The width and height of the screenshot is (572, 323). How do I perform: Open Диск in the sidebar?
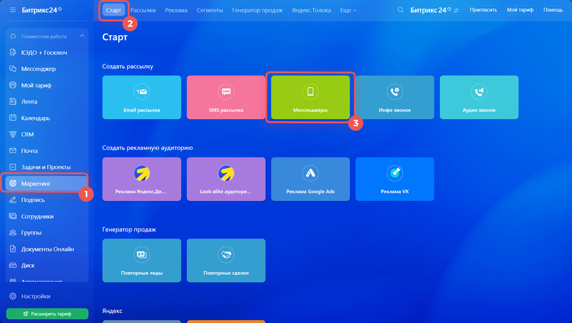[x=47, y=265]
